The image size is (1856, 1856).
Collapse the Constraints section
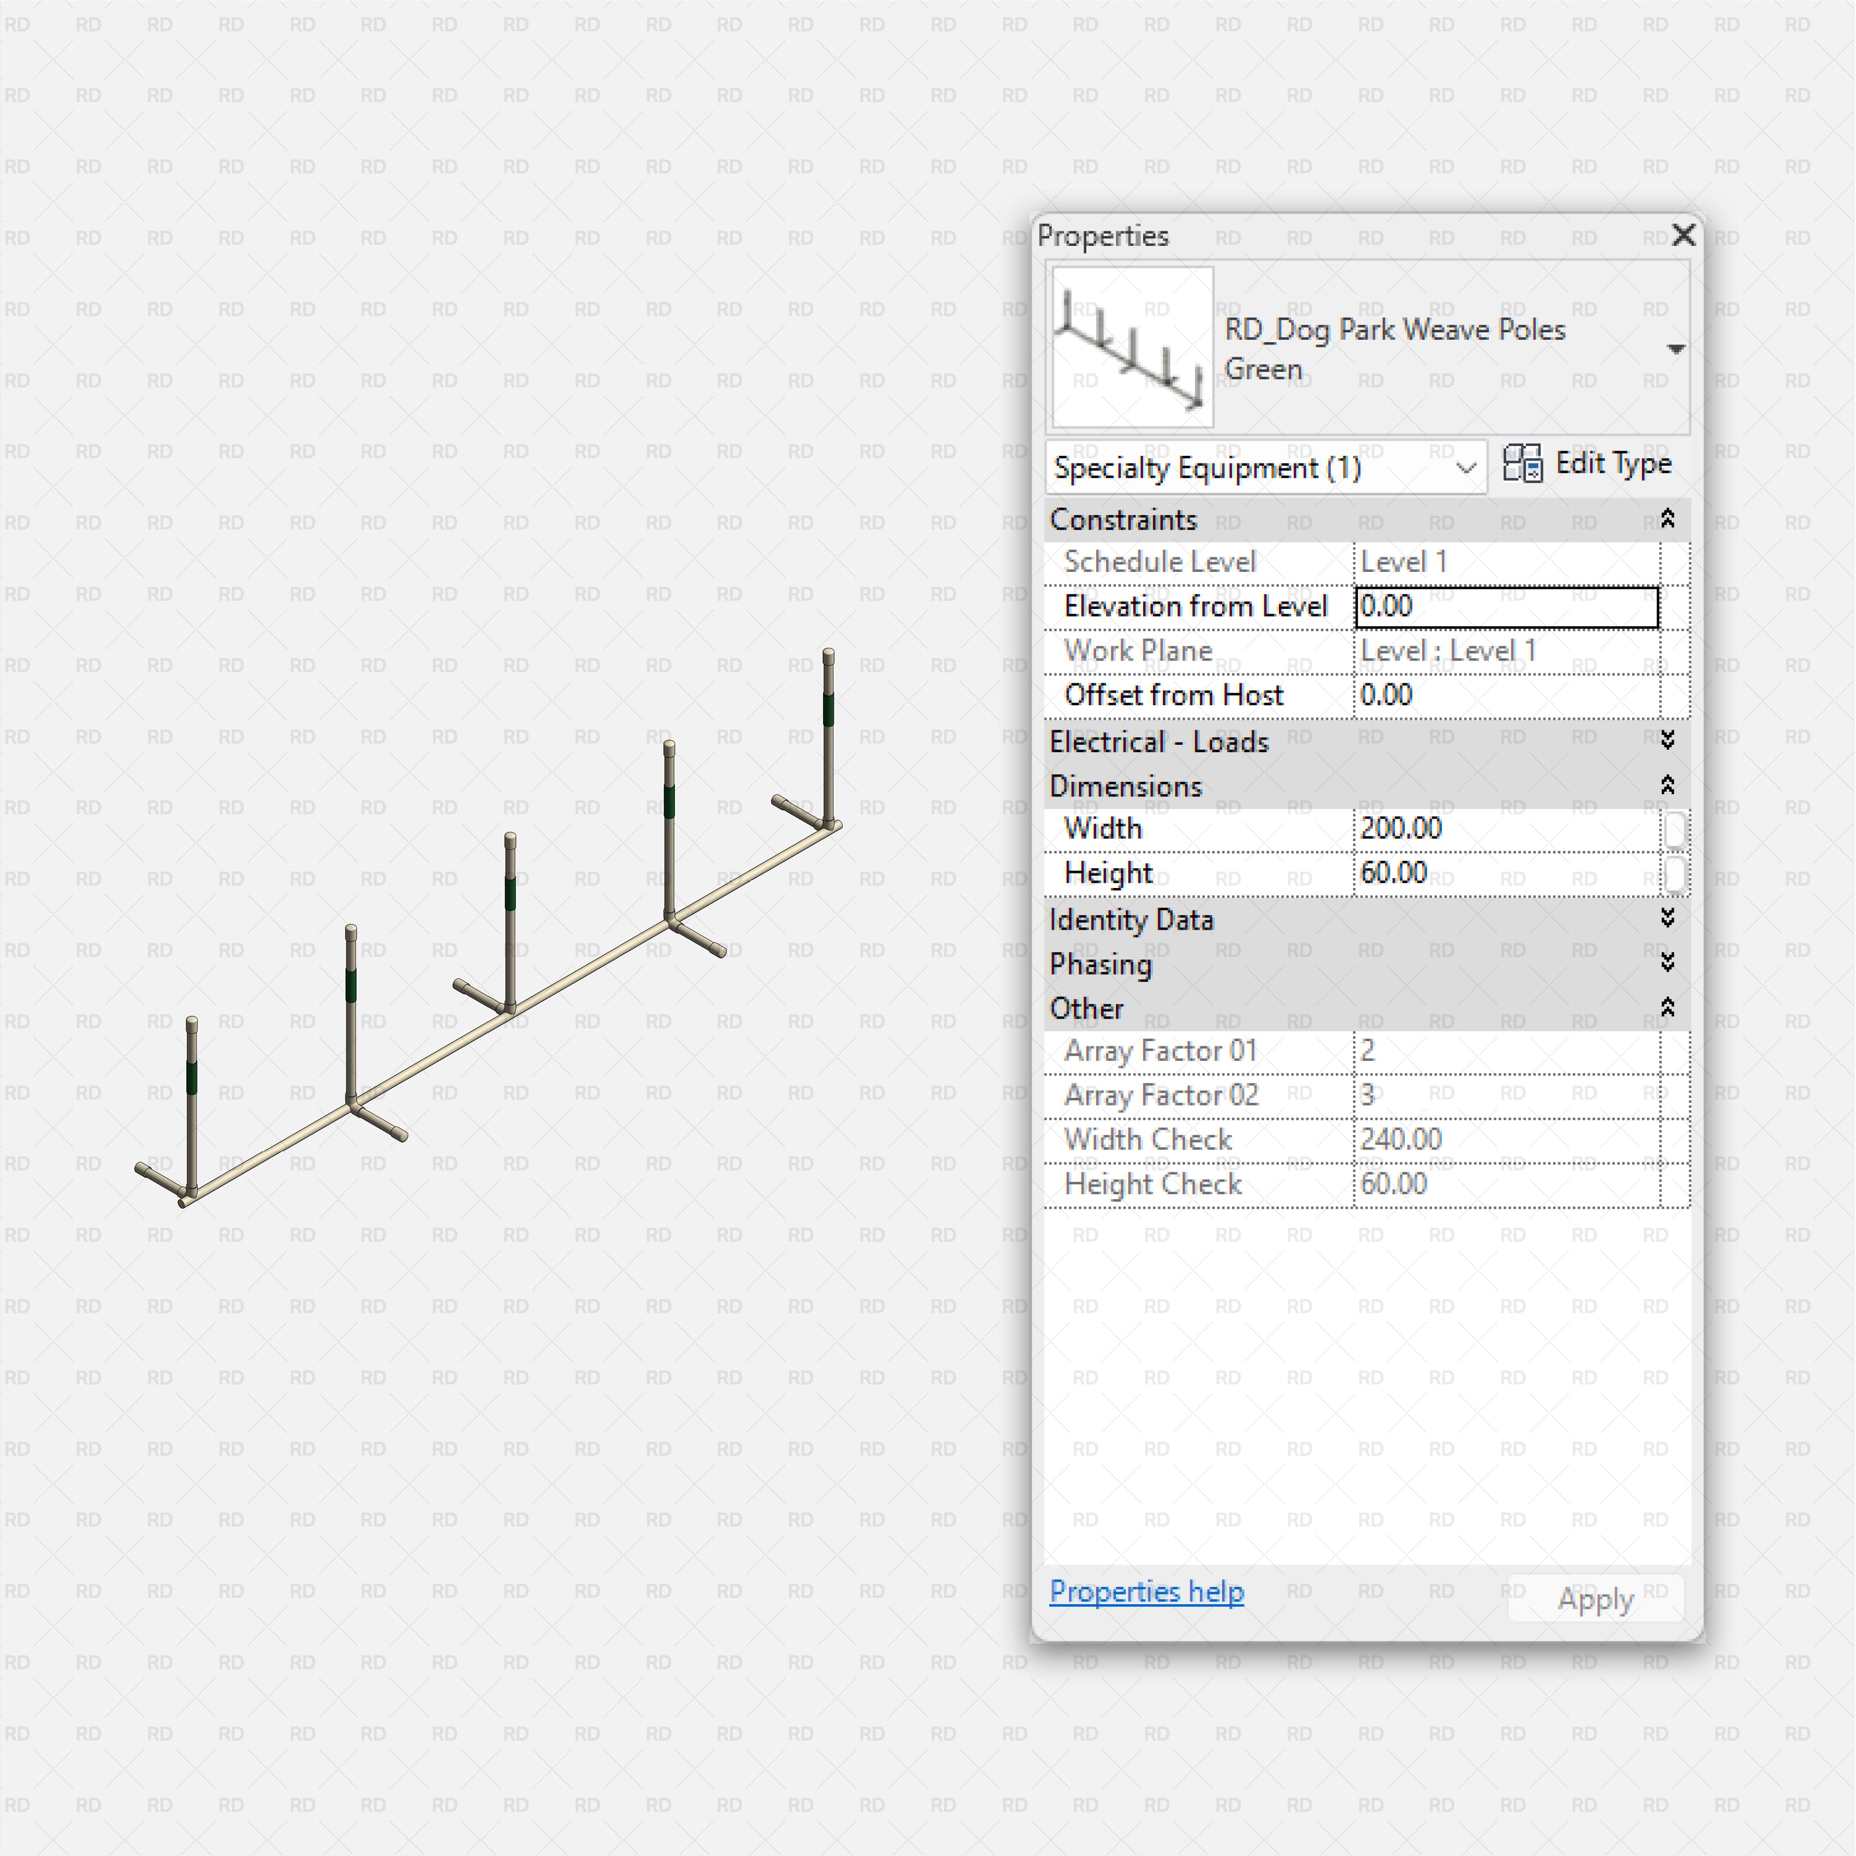click(x=1669, y=520)
